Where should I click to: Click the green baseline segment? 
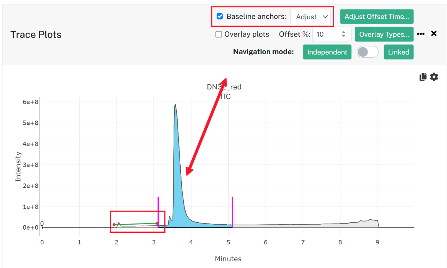(135, 224)
